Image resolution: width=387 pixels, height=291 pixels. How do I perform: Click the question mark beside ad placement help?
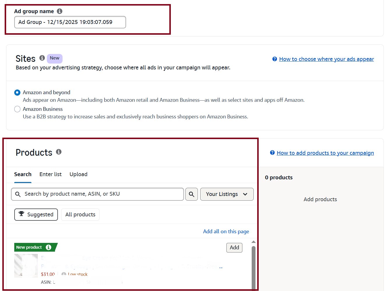point(274,59)
